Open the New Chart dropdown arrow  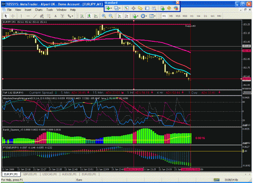111,8
